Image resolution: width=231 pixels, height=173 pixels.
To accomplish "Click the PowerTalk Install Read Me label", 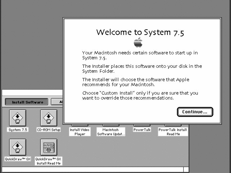I will (173, 132).
